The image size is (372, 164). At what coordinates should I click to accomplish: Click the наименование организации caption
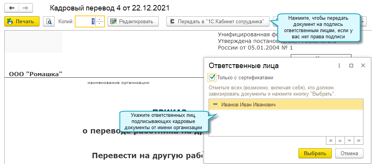click(x=118, y=83)
